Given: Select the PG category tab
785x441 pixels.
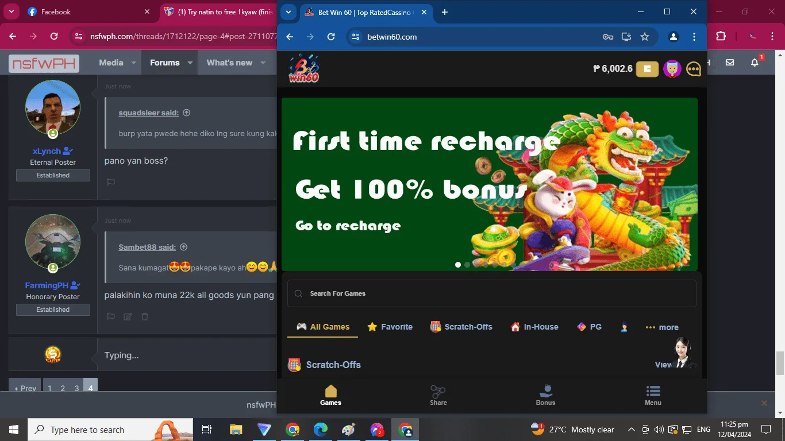Looking at the screenshot, I should point(589,327).
